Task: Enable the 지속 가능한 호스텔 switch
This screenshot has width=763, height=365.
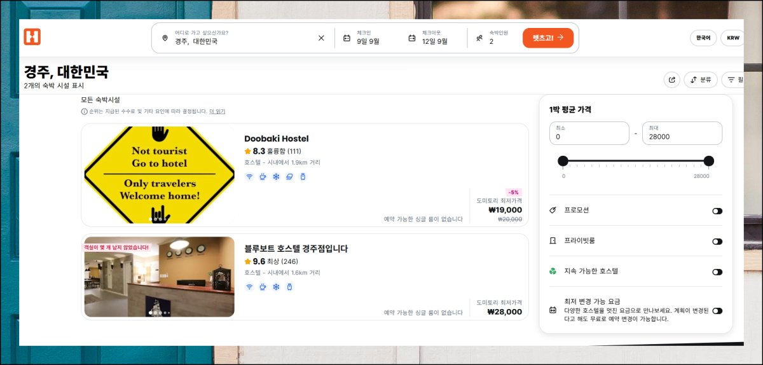Action: (x=717, y=272)
